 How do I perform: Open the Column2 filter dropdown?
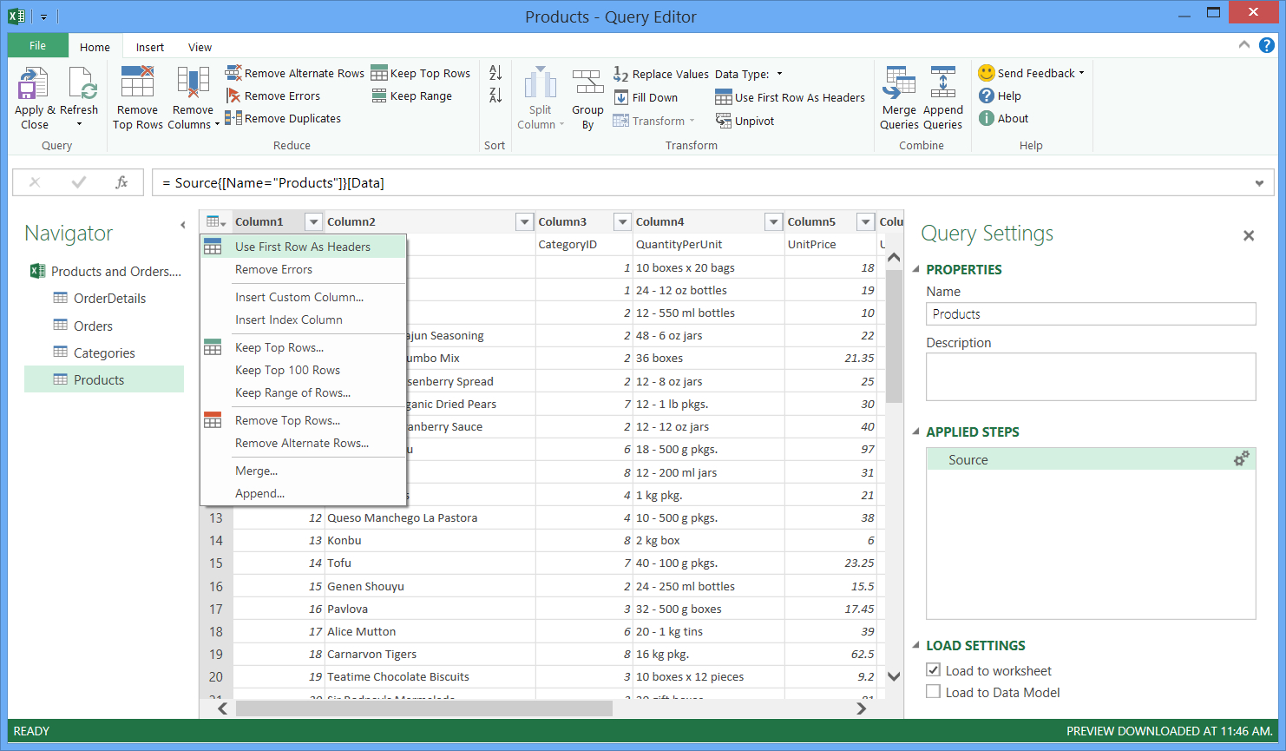tap(524, 221)
